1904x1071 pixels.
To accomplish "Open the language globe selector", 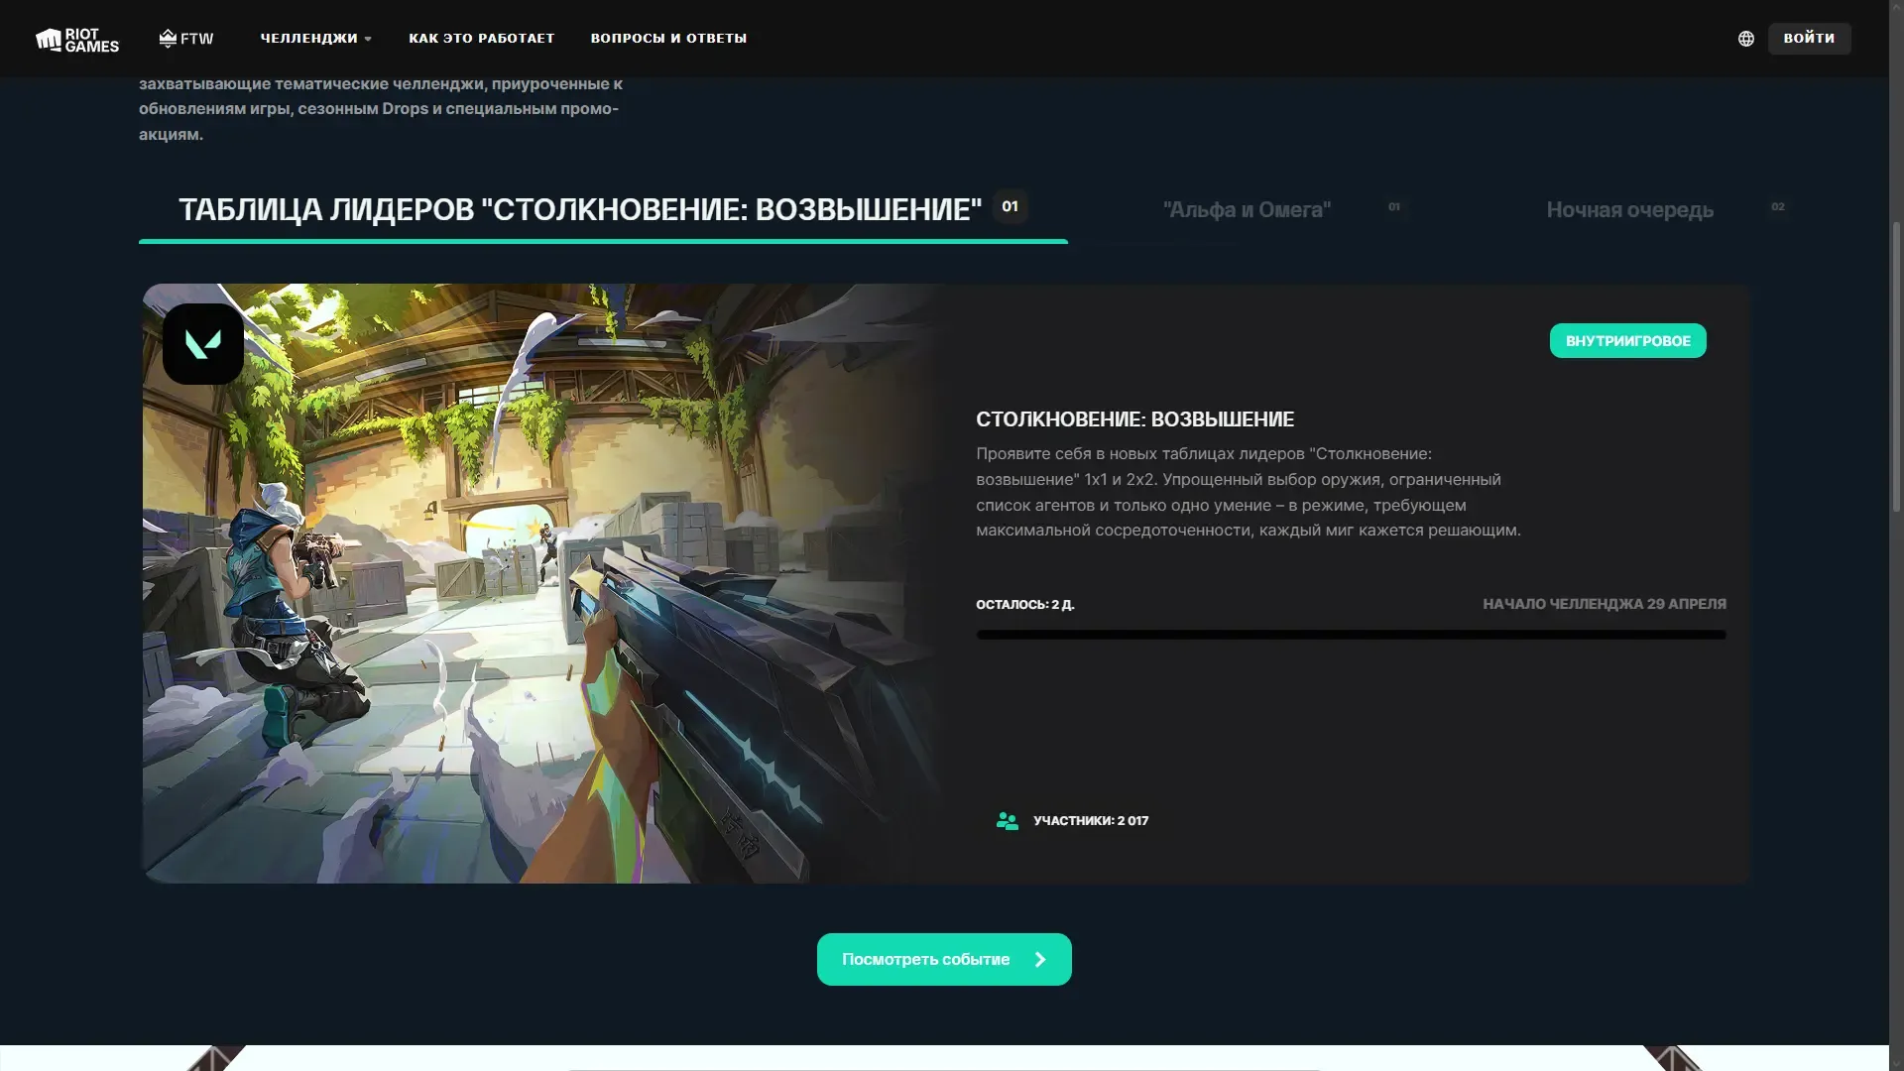I will (1746, 39).
